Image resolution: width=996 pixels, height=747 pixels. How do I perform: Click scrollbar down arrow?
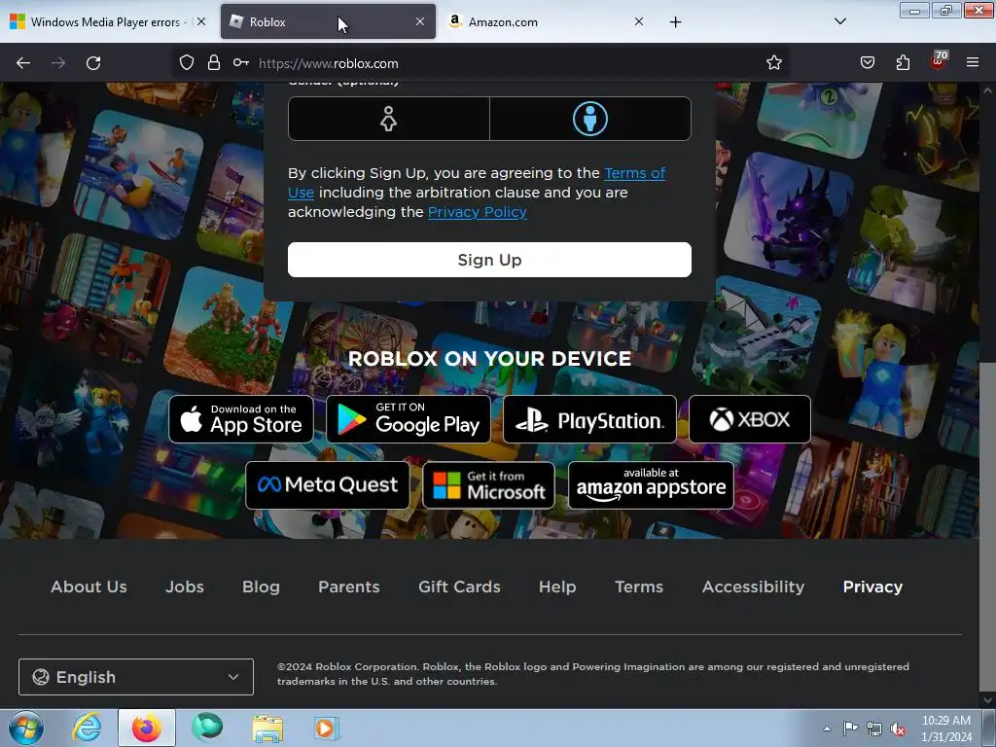988,699
